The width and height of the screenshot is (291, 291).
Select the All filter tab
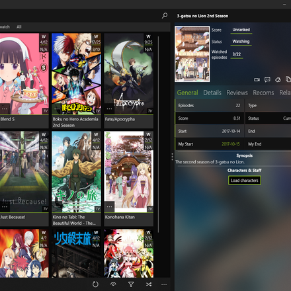tap(19, 27)
